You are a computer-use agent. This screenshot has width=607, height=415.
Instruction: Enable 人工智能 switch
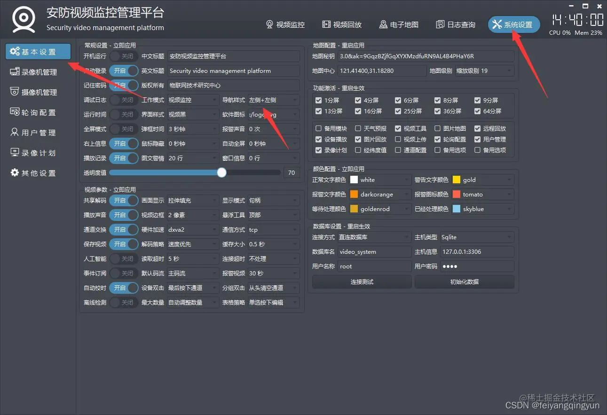tap(124, 258)
